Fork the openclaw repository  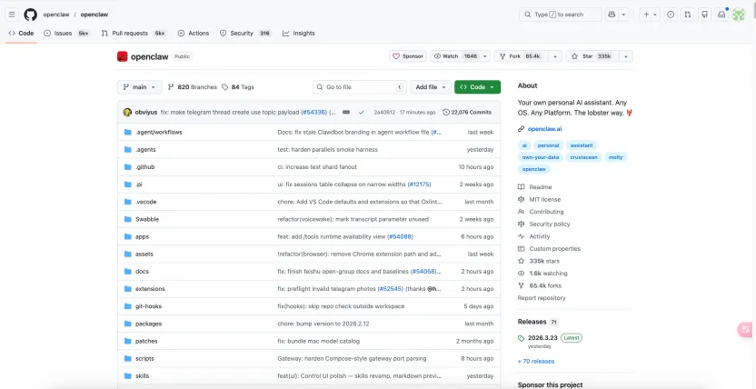click(x=522, y=56)
